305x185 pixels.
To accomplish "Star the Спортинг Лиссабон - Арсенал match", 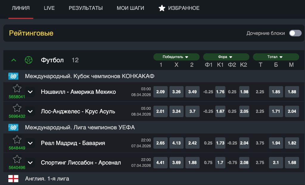I will 17,159.
